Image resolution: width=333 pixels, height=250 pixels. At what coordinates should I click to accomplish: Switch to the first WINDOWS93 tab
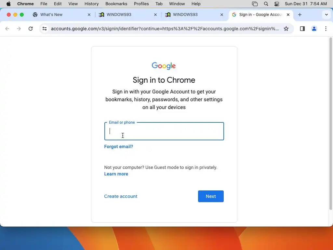point(128,15)
